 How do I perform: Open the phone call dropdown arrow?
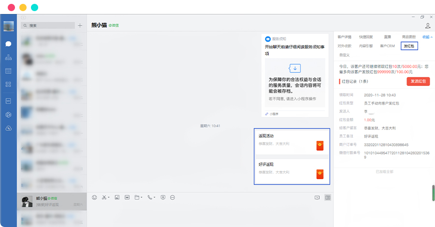tap(155, 198)
